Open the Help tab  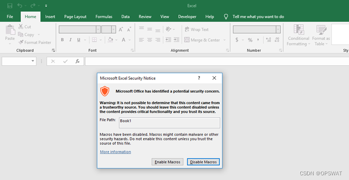(x=209, y=17)
